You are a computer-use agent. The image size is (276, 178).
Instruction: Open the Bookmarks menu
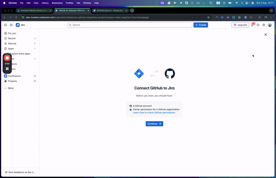(x=57, y=3)
